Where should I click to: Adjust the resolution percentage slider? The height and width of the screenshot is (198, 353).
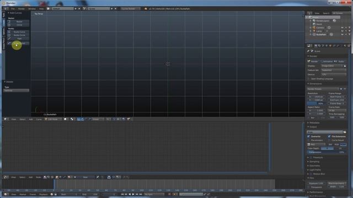click(x=316, y=103)
